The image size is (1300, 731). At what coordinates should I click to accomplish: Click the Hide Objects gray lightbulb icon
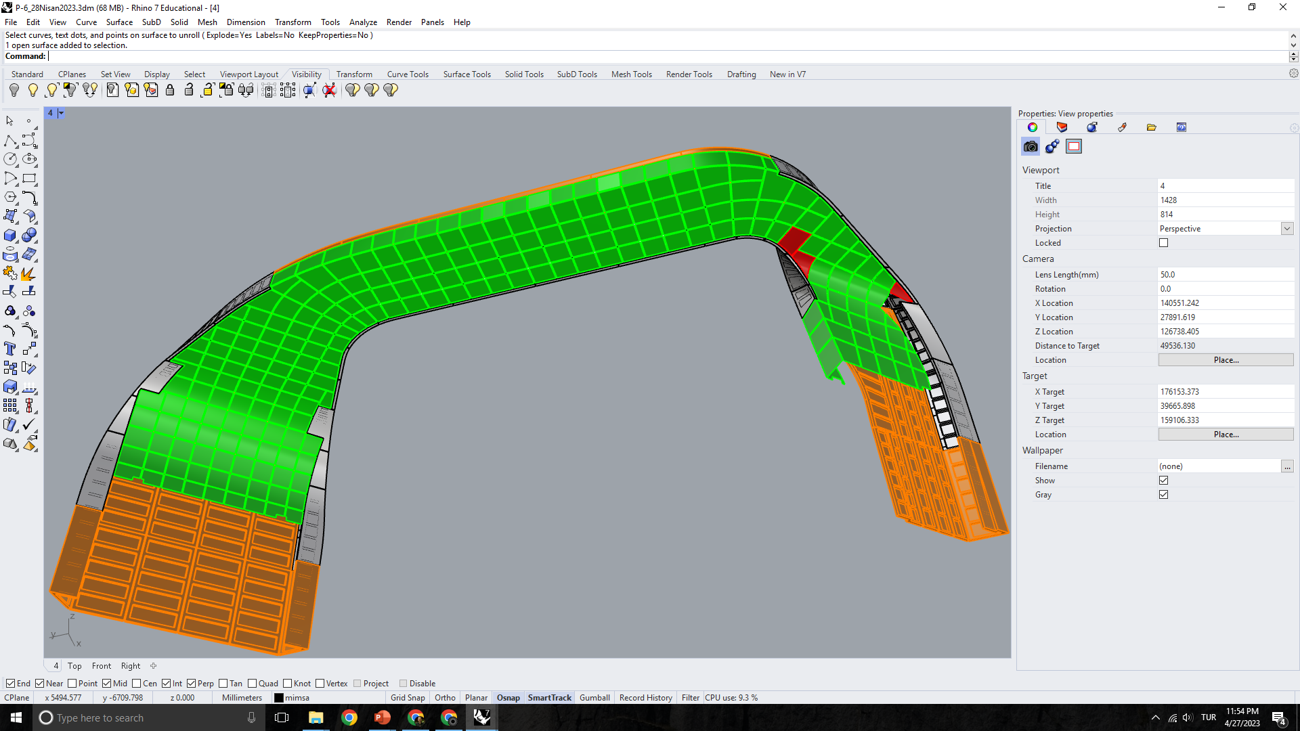14,90
